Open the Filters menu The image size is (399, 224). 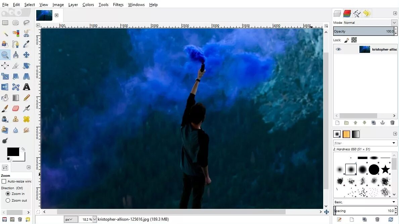coord(118,5)
